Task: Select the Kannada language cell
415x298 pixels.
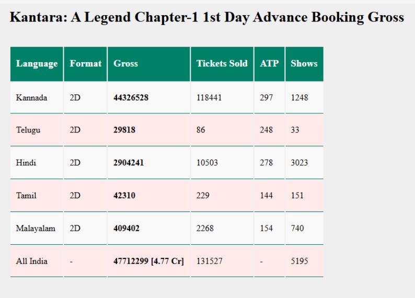Action: (x=37, y=98)
